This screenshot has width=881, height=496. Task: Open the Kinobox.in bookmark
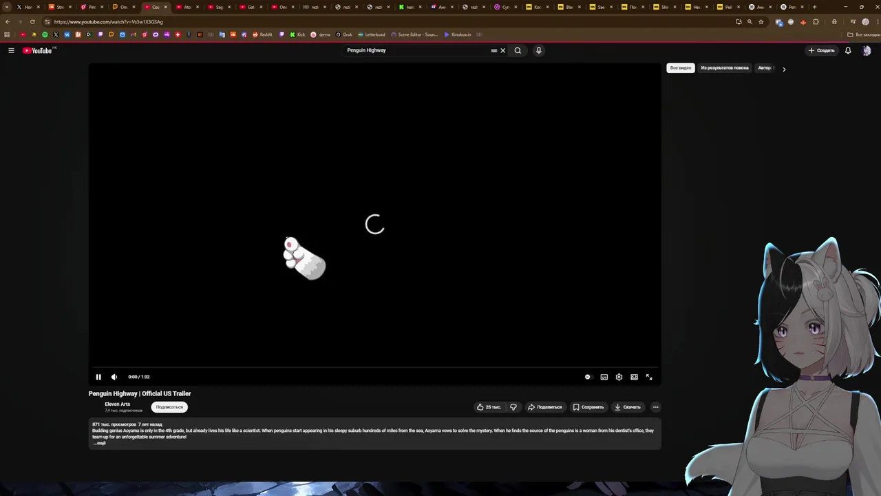coord(458,34)
